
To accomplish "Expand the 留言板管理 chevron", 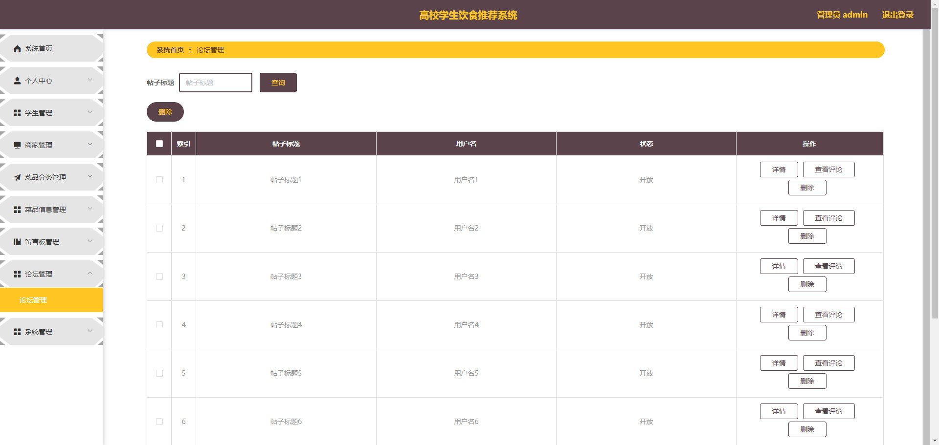I will (x=90, y=241).
